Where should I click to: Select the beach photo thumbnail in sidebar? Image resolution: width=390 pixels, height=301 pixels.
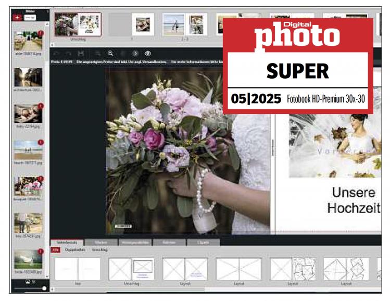[28, 150]
